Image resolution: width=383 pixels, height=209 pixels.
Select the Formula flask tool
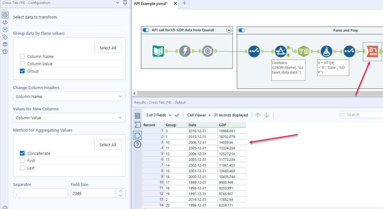pos(327,51)
